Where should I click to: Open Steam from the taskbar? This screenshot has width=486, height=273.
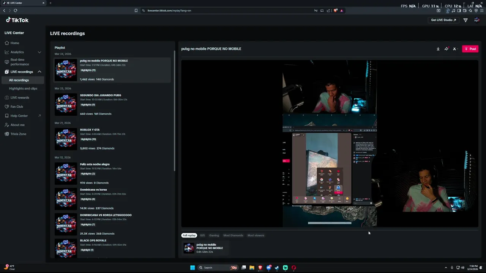[277, 268]
